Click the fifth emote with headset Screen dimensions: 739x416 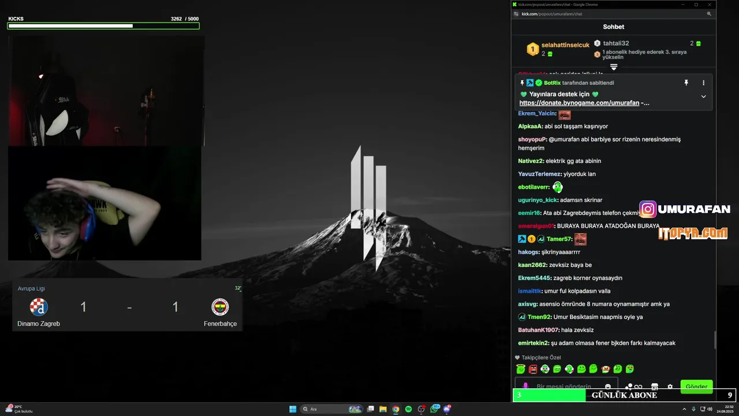[569, 369]
